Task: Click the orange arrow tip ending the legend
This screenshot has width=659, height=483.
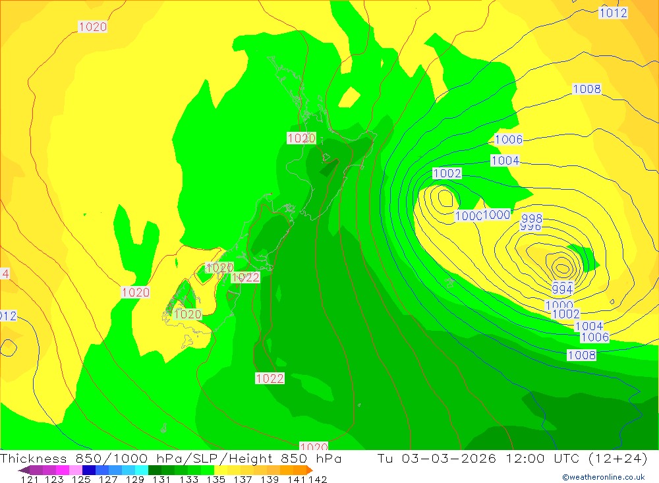Action: tap(310, 470)
